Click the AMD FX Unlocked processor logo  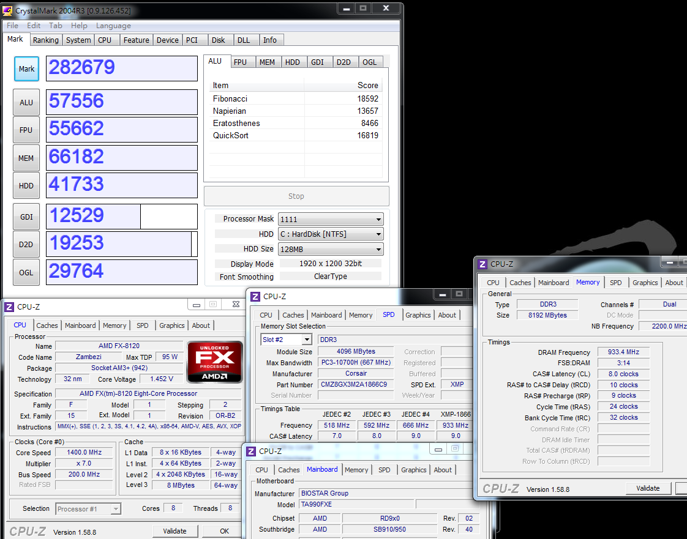[x=214, y=362]
